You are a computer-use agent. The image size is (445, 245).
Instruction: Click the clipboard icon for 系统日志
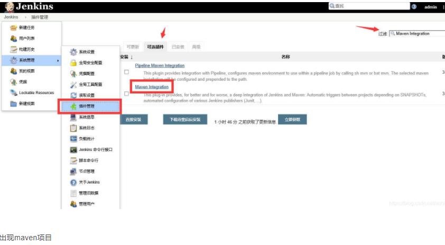point(73,128)
